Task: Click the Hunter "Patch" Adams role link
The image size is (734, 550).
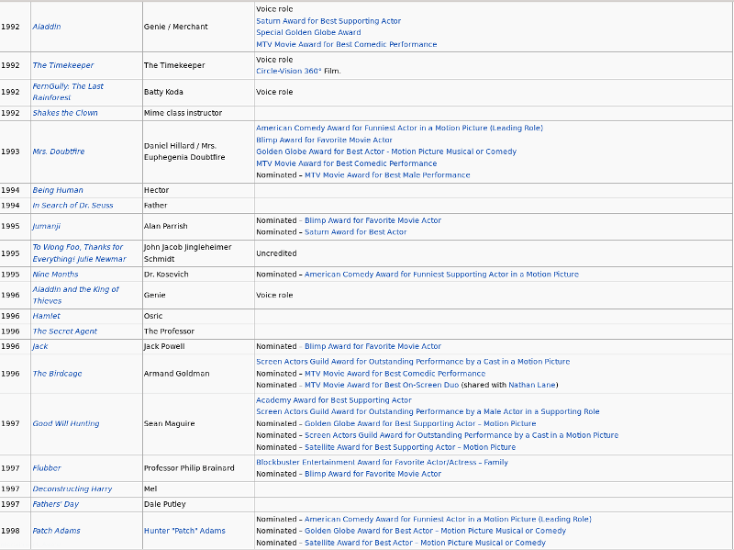Action: tap(184, 531)
